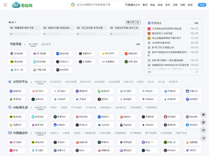Click the floating chat bubble button

pos(203,115)
